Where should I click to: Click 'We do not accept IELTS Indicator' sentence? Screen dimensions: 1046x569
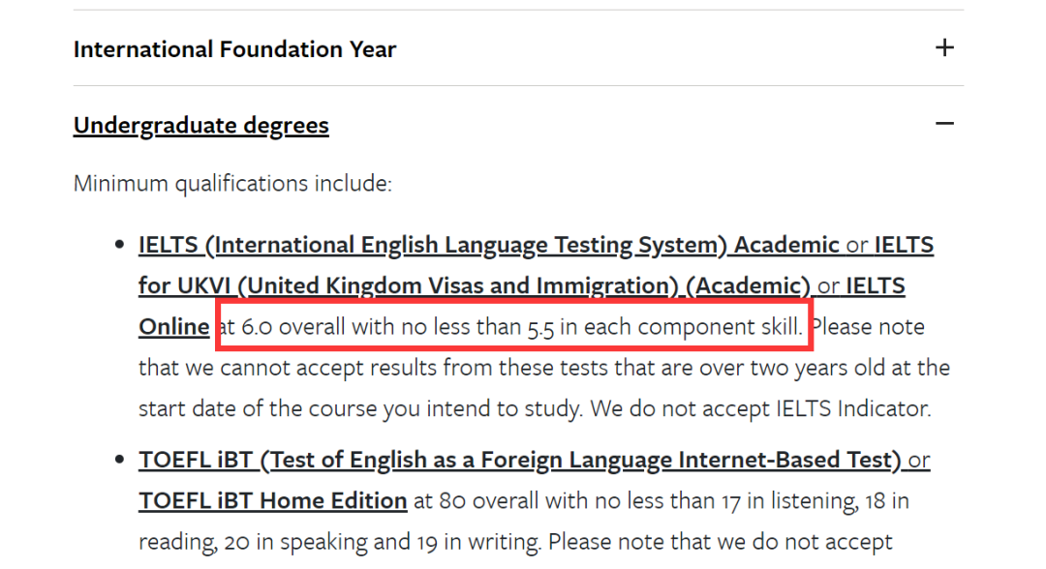click(760, 408)
